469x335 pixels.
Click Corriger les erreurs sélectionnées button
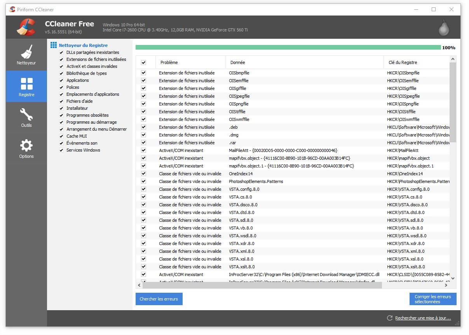tap(432, 299)
